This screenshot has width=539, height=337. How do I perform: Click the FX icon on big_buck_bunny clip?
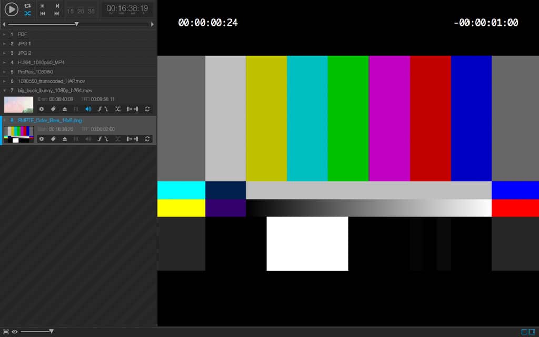[x=76, y=109]
